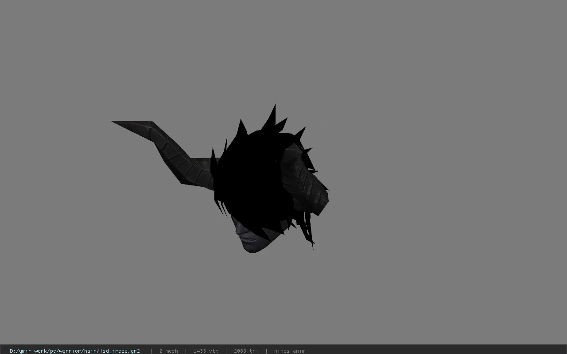
Task: Click the lower end of the right horn
Action: (x=318, y=204)
